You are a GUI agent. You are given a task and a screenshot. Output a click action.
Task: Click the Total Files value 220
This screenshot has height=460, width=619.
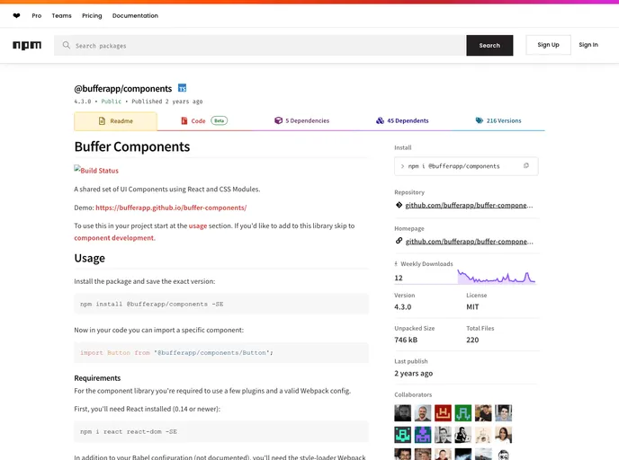472,340
